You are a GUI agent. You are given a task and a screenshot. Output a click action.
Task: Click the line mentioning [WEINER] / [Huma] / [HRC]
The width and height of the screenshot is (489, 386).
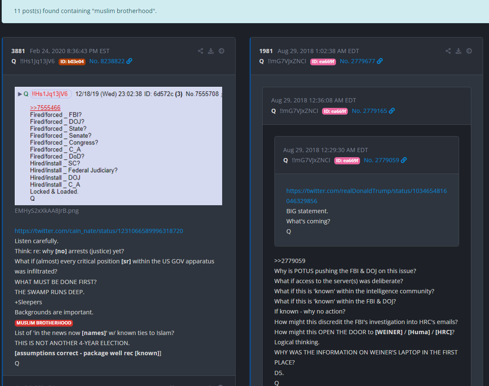[364, 332]
